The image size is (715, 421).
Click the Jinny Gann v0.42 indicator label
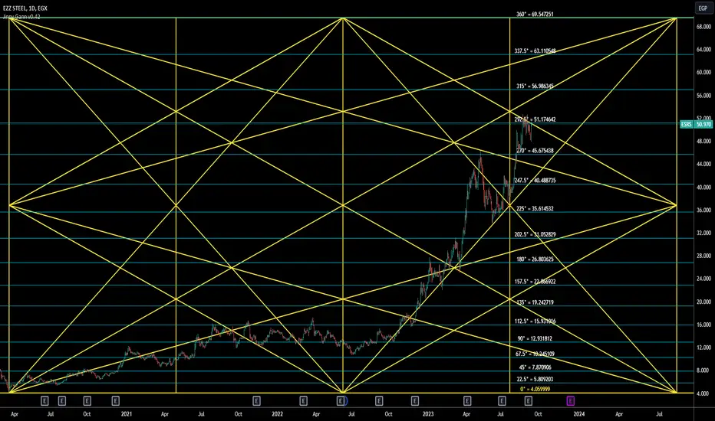[21, 17]
